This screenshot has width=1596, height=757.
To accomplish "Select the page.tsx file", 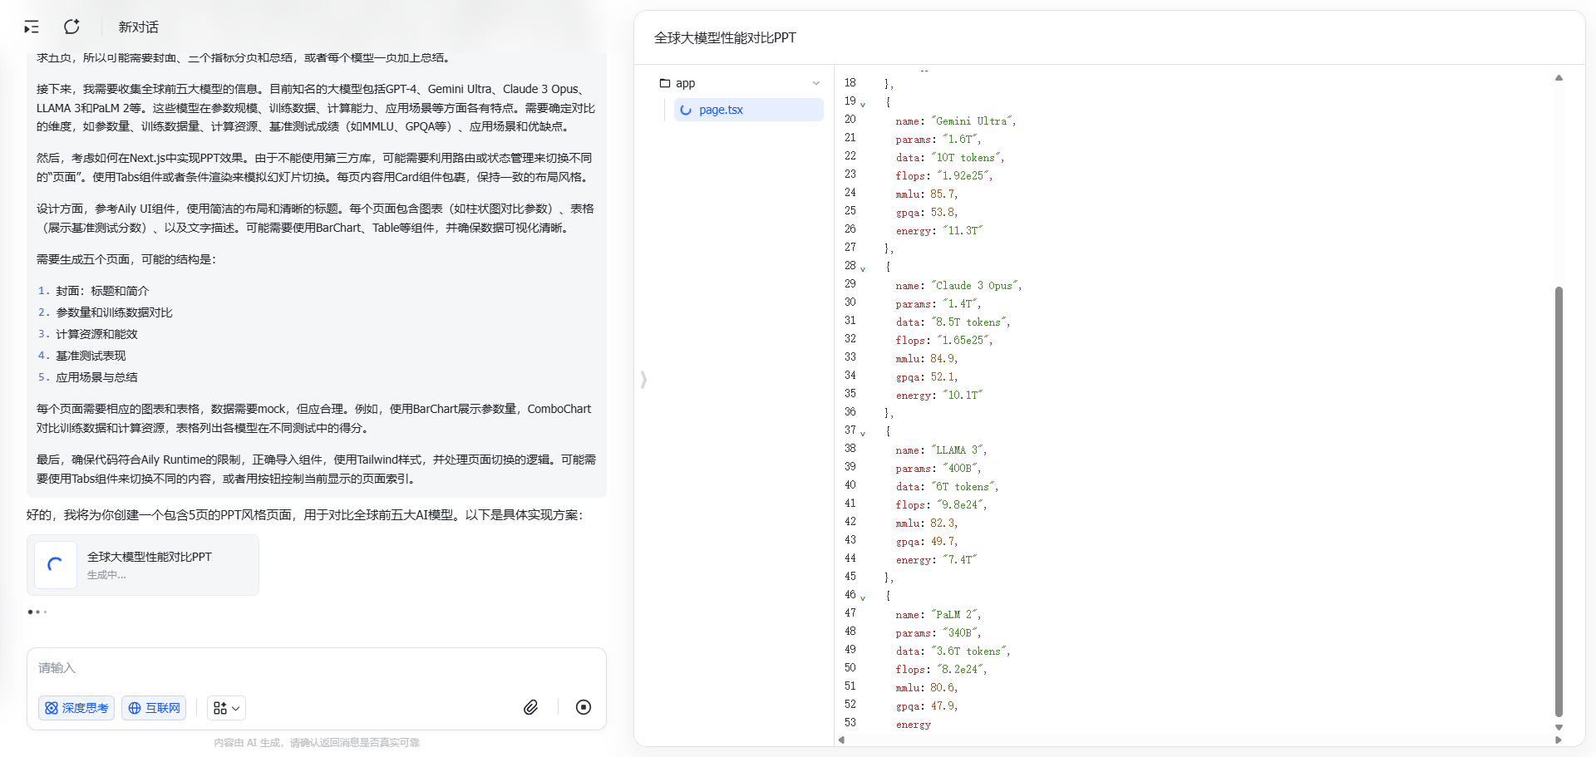I will click(x=721, y=110).
